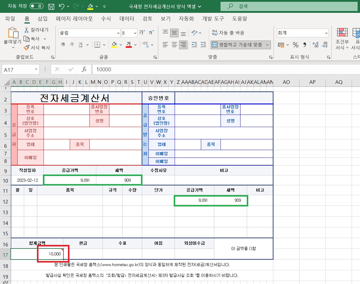
Task: Click the fill color icon in quick access toolbar
Action: point(90,6)
